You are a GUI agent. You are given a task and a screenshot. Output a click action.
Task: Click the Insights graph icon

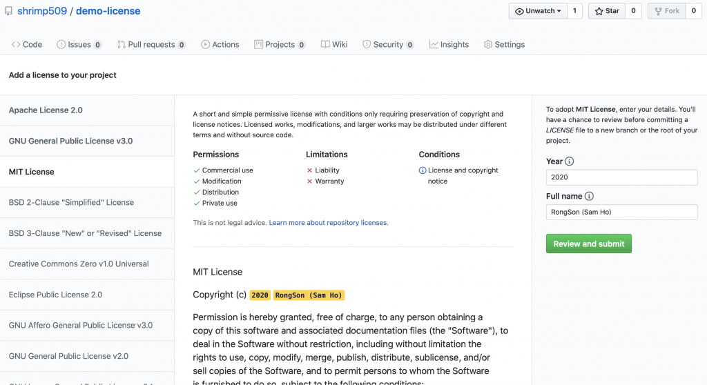[x=434, y=44]
